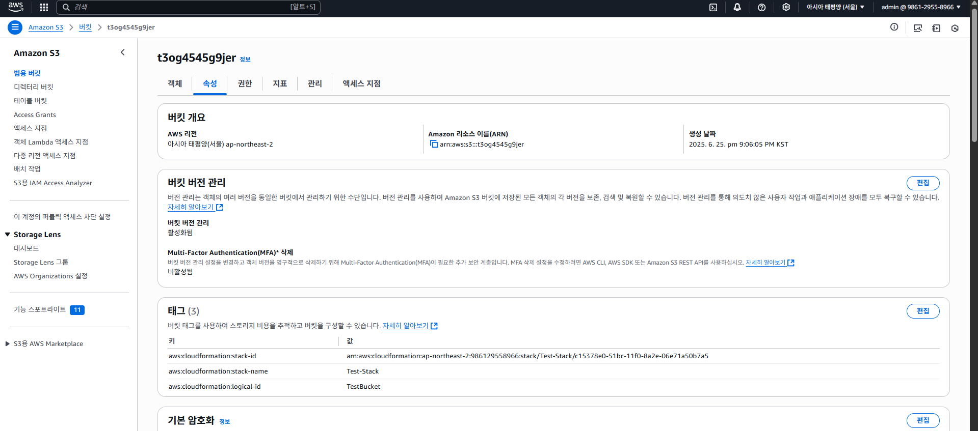Click 정보 link next to 기본 암호화

coord(225,422)
